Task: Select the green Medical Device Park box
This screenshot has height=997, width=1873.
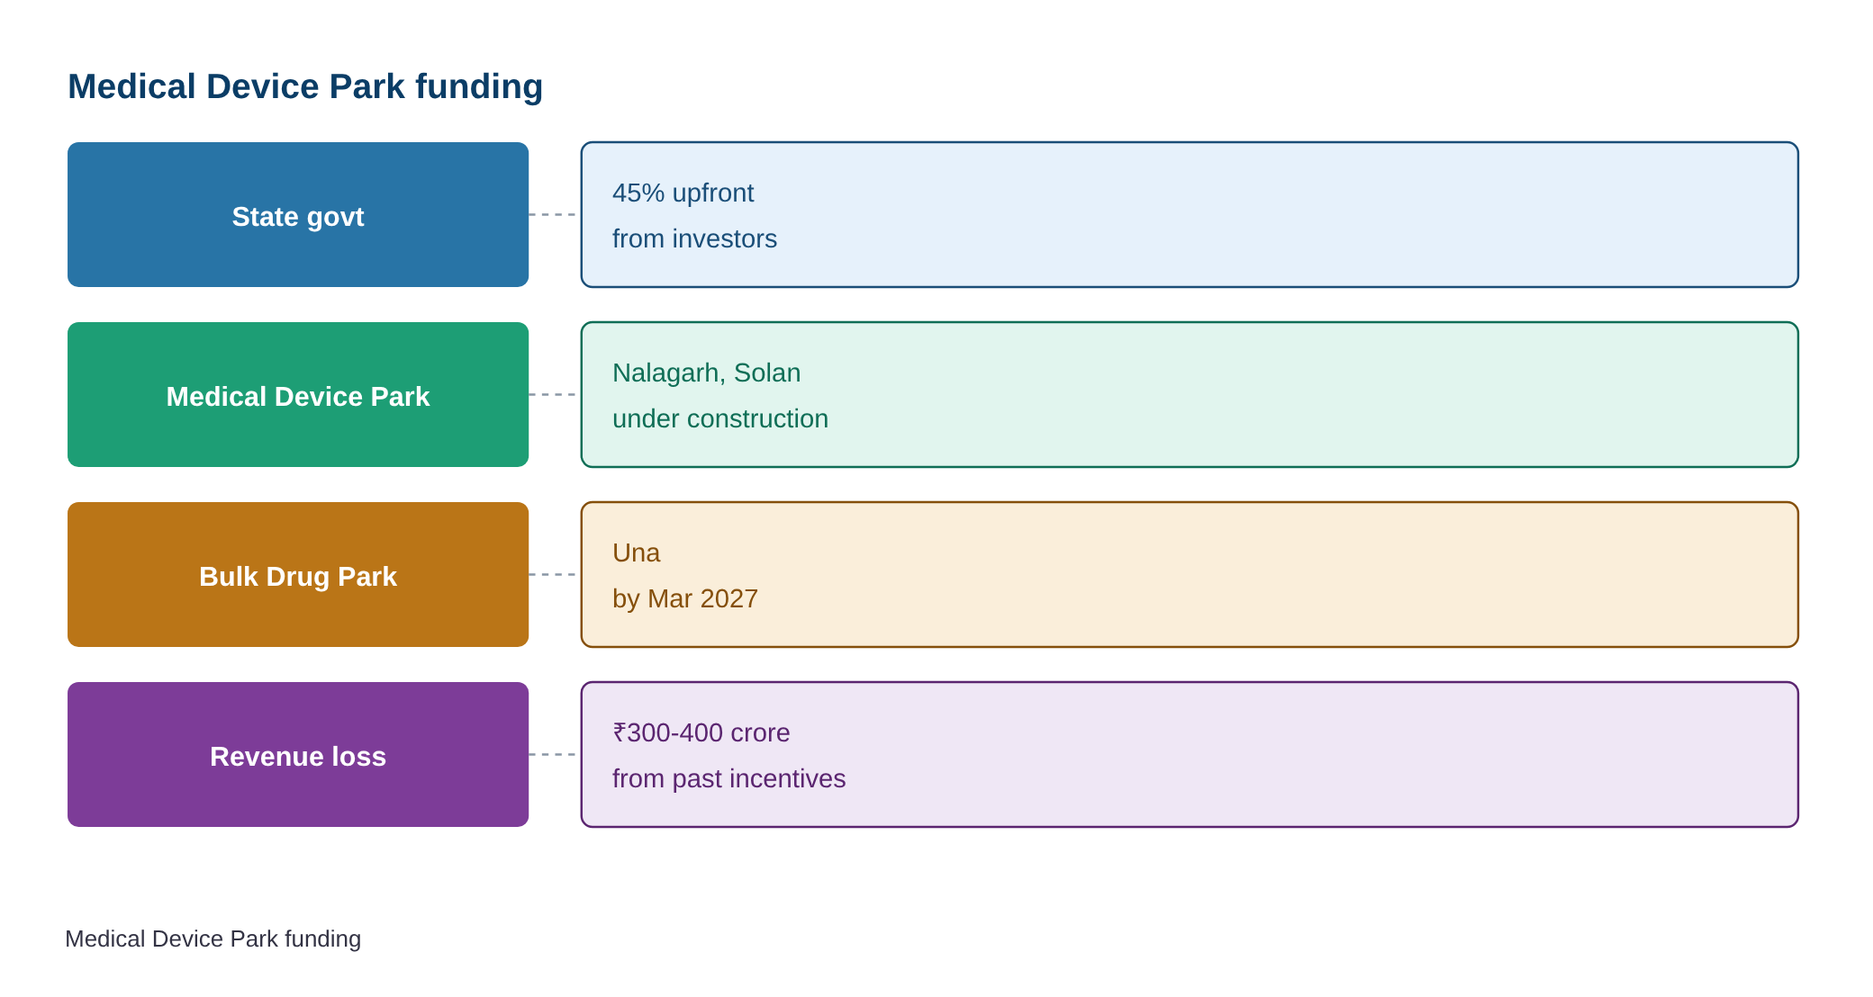Action: [x=298, y=395]
